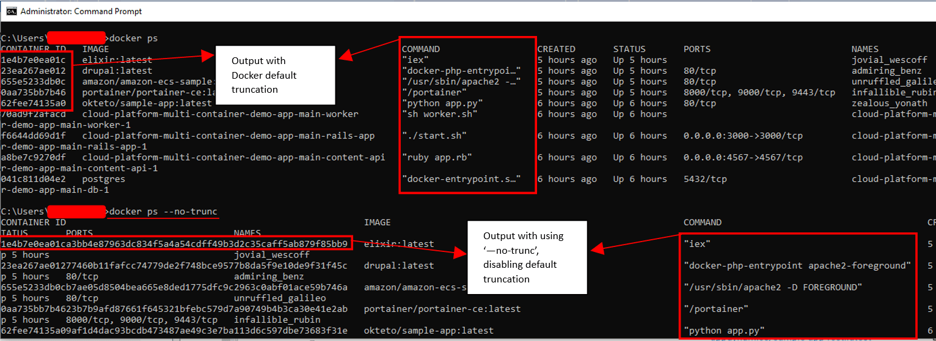Click the COMMAND header of the no-trunc output
Screen dimensions: 936x341
click(x=703, y=223)
